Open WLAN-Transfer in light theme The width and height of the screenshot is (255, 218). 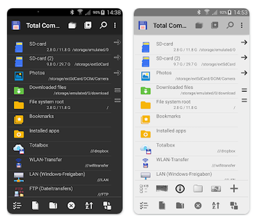pyautogui.click(x=187, y=163)
